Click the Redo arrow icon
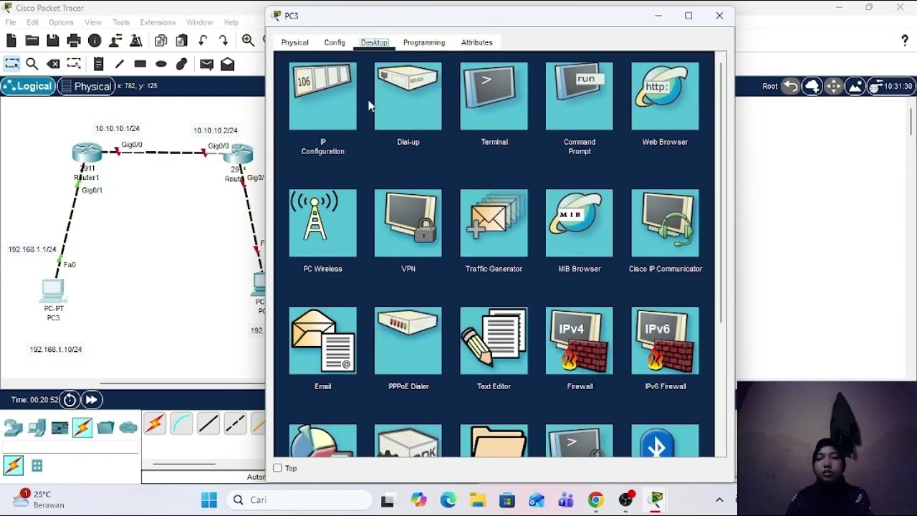The width and height of the screenshot is (917, 516). (224, 41)
